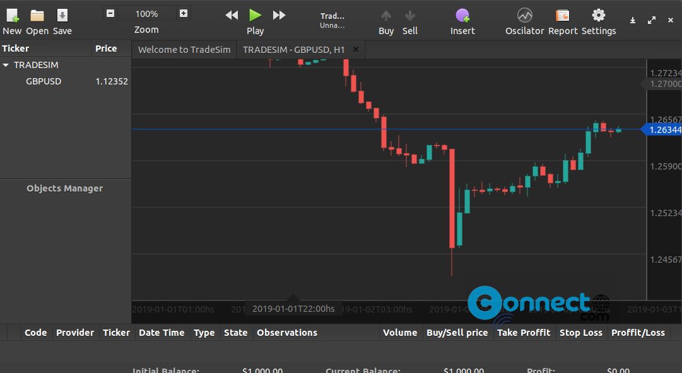The image size is (682, 373).
Task: Click the Ticker column in orders table
Action: (117, 333)
